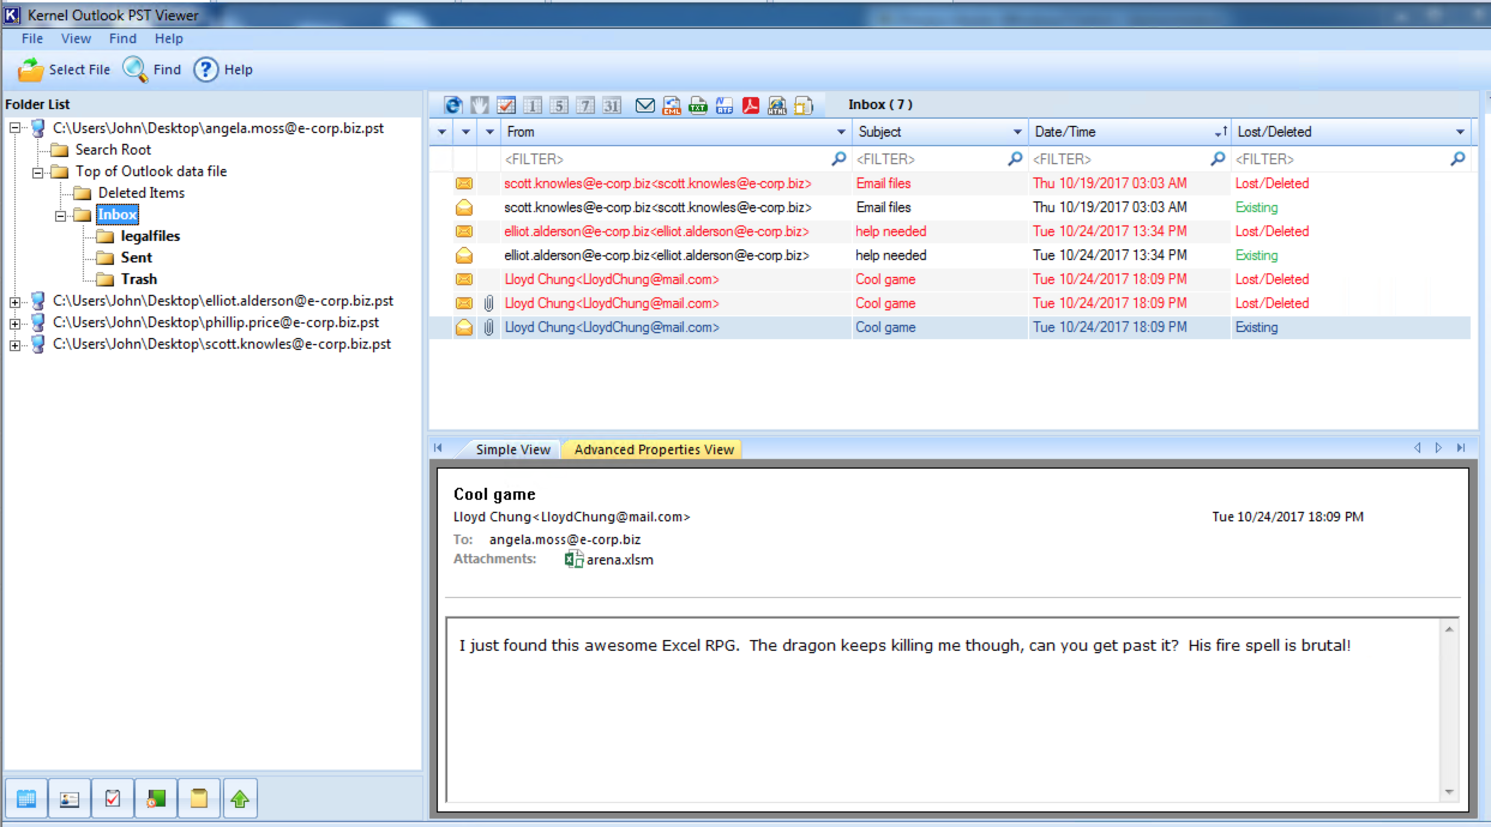Image resolution: width=1491 pixels, height=827 pixels.
Task: Select the Deleted Items folder
Action: pyautogui.click(x=141, y=193)
